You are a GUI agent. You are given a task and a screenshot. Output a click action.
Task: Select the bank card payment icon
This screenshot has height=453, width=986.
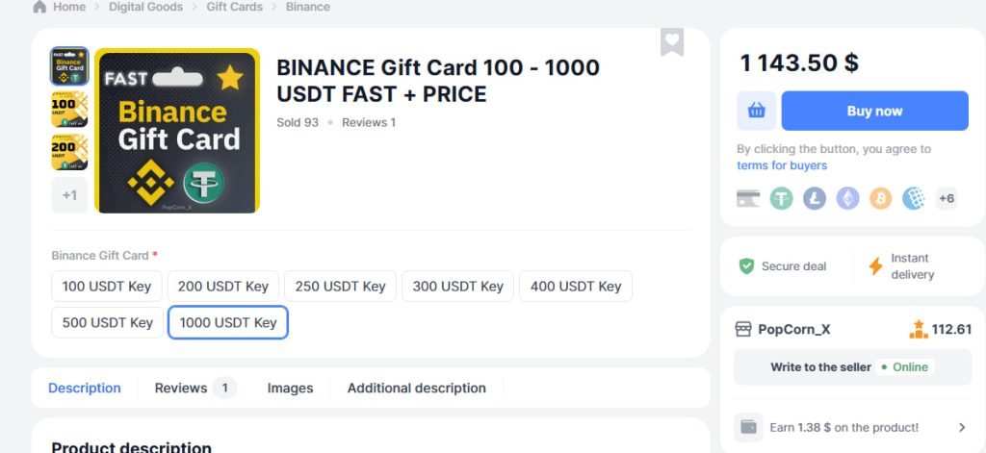click(748, 198)
